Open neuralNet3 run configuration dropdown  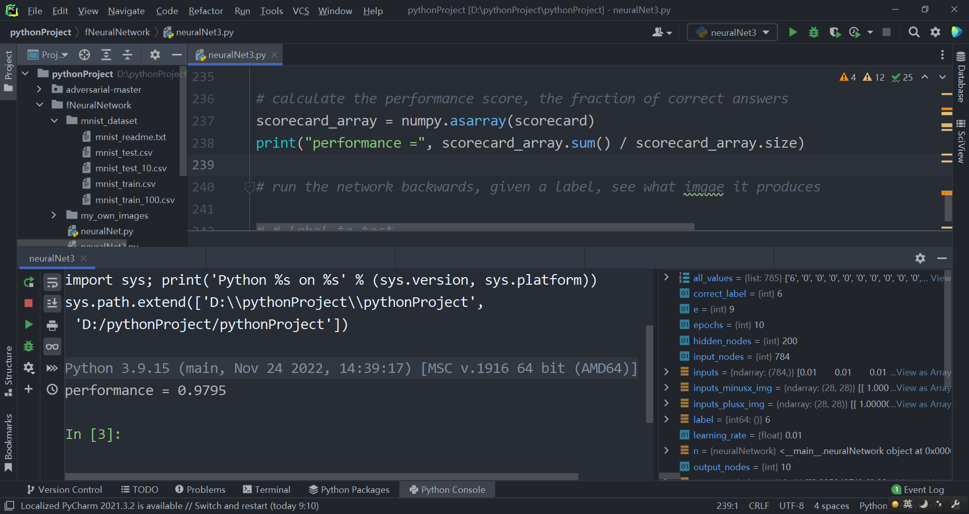(x=732, y=32)
